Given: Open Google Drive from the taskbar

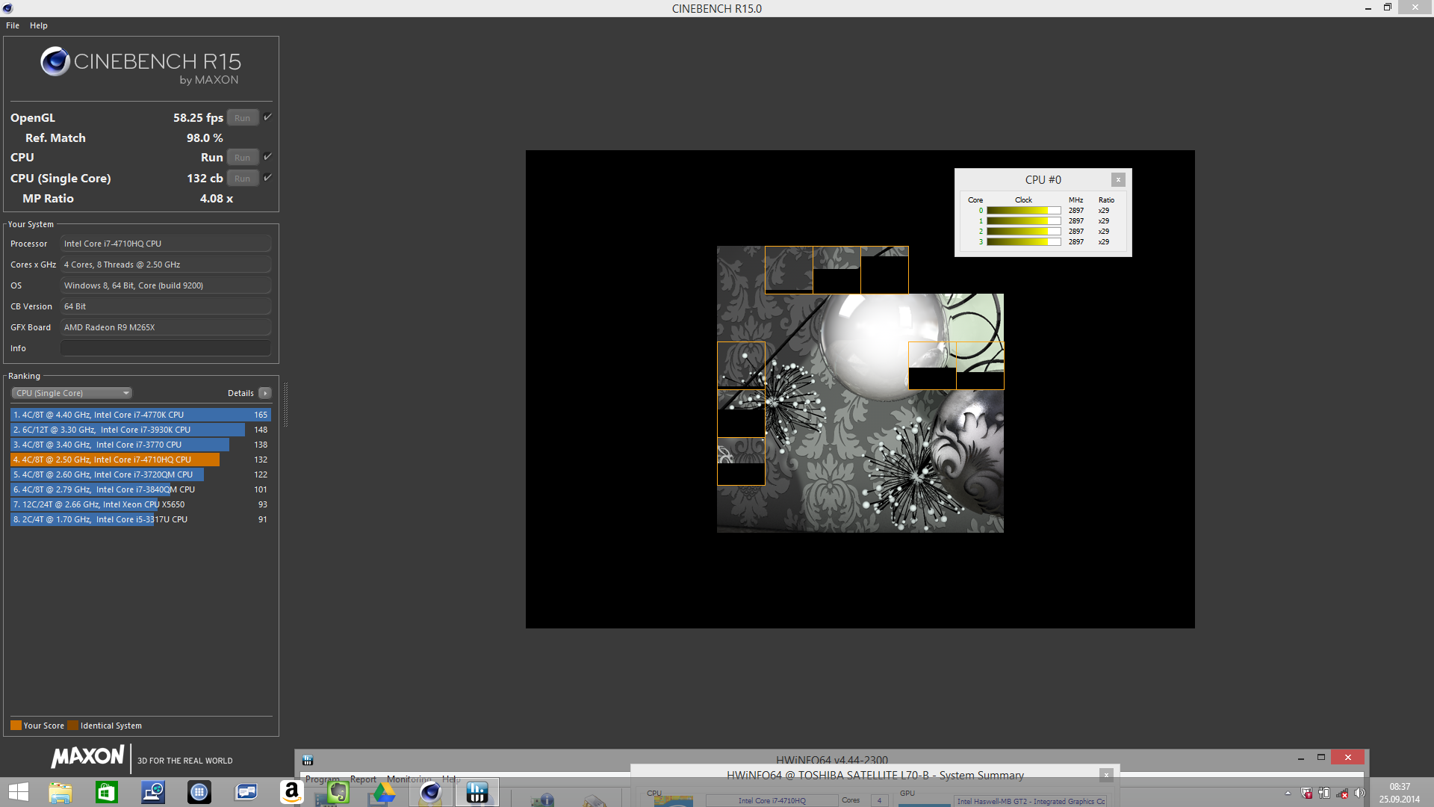Looking at the screenshot, I should (x=384, y=792).
